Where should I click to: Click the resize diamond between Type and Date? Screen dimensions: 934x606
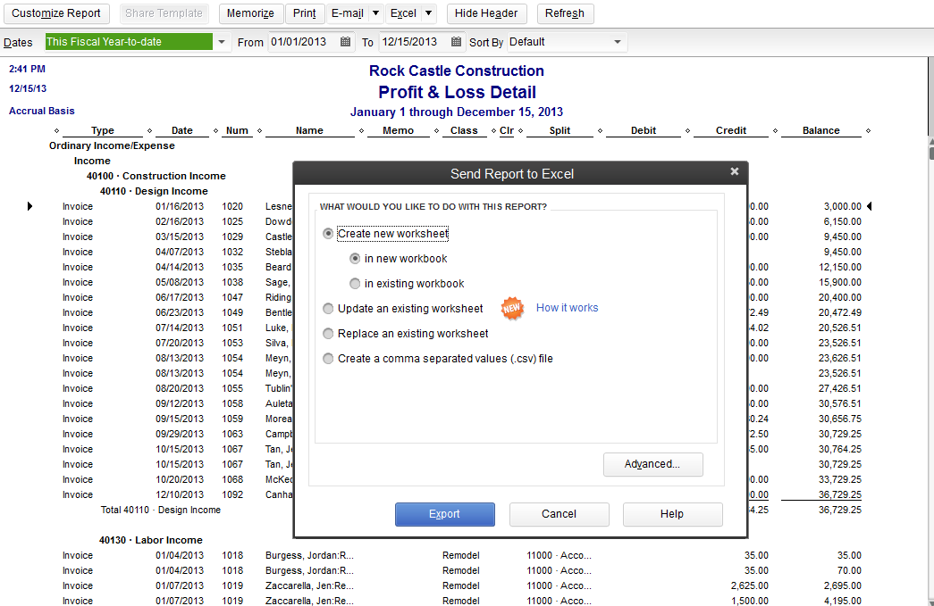149,130
